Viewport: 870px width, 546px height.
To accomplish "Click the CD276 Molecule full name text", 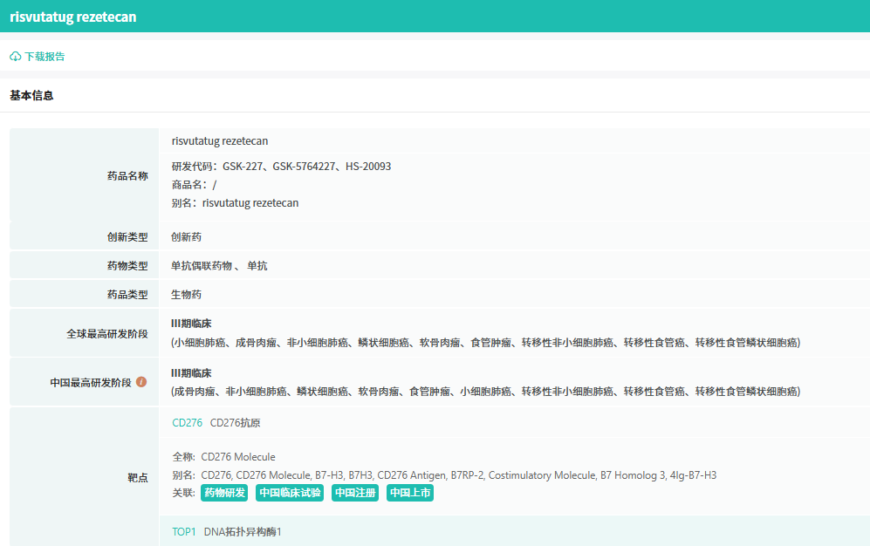I will [x=238, y=457].
